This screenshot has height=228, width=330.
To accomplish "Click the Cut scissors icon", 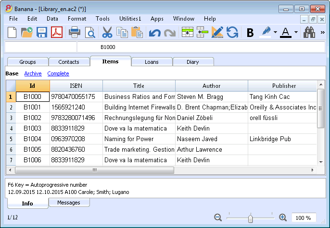I will point(107,32).
